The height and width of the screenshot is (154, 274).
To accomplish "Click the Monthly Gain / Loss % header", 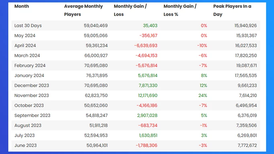I will click(x=180, y=10).
